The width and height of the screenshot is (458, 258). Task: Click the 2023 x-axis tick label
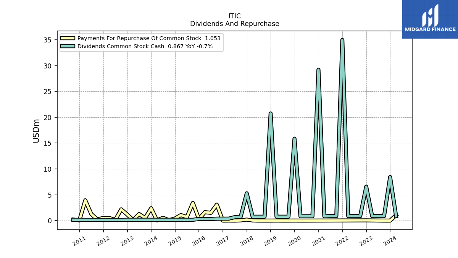[366, 241]
